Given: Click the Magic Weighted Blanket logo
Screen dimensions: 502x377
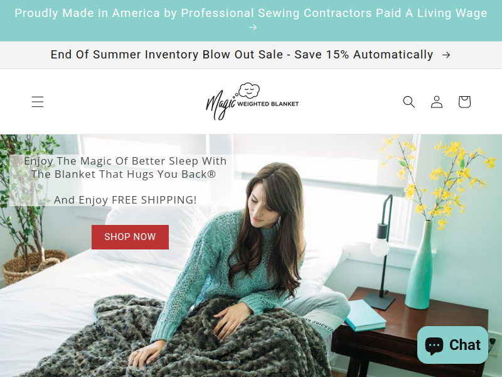Looking at the screenshot, I should (x=252, y=102).
